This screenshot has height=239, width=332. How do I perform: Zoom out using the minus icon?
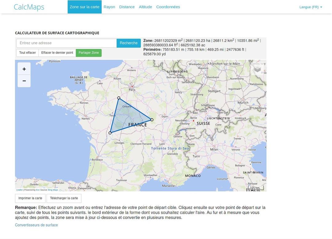click(24, 80)
